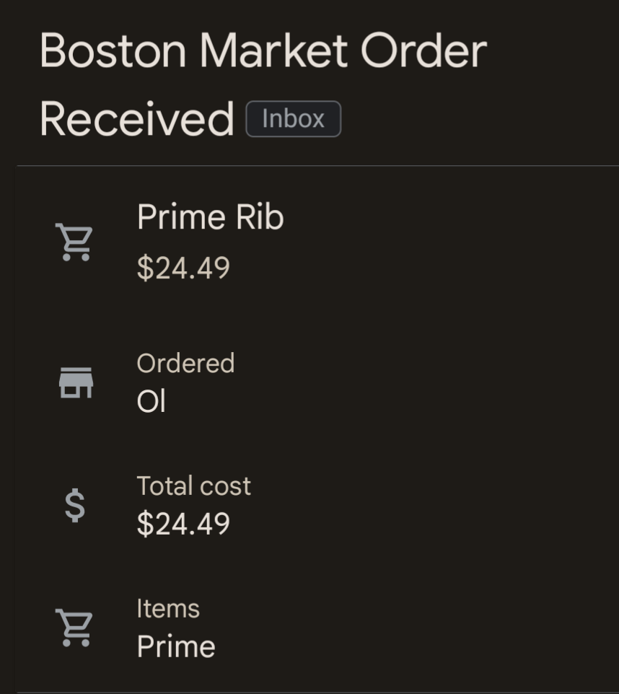Click the Total cost label
The image size is (619, 694).
point(193,486)
